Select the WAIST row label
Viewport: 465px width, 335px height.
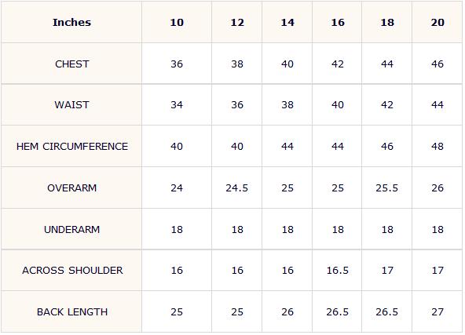pyautogui.click(x=71, y=105)
